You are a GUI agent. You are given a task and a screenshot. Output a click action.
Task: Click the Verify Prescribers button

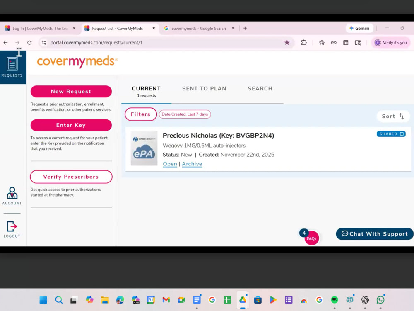tap(71, 177)
